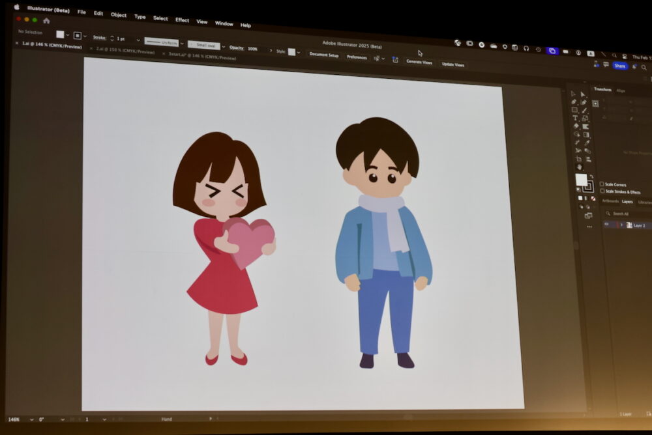Screen dimensions: 652x435
Task: Open the Effect menu
Action: [182, 20]
